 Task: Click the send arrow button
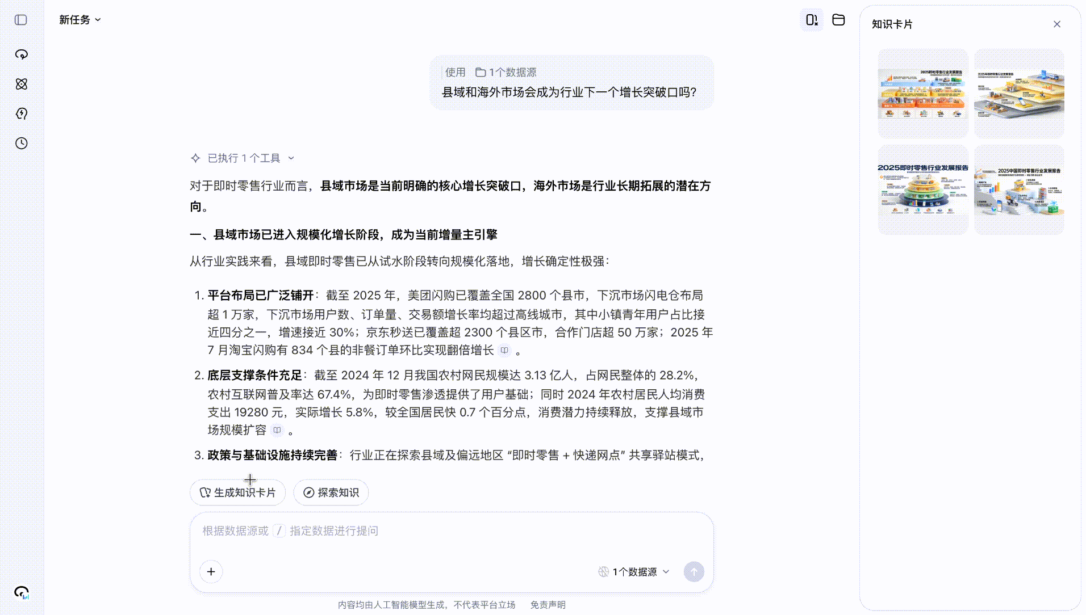click(694, 572)
